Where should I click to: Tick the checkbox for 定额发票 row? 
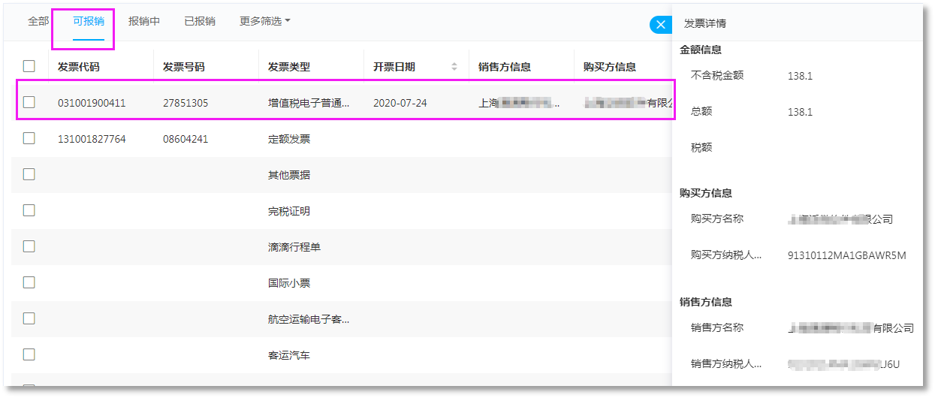(x=29, y=138)
